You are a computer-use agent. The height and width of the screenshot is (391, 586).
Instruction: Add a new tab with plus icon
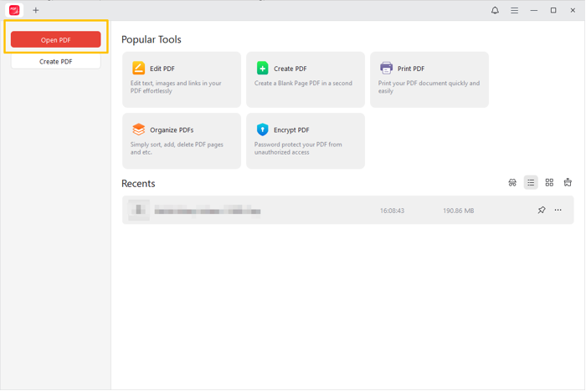[35, 10]
